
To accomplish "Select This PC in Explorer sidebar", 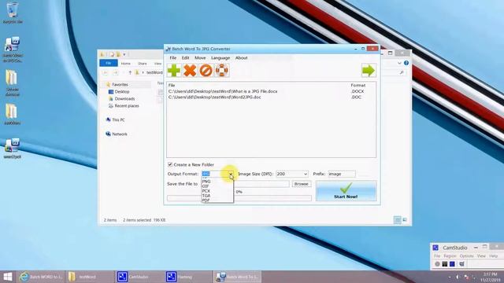I will tap(118, 119).
